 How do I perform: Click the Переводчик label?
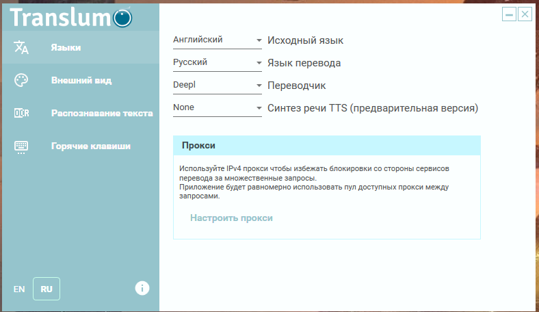click(x=296, y=86)
